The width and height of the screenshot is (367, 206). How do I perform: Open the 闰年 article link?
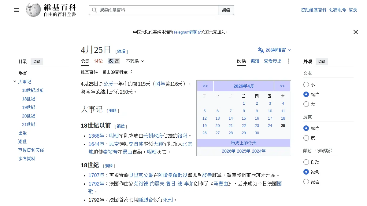(160, 84)
